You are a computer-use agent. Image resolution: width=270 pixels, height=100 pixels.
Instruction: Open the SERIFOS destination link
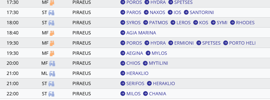pos(135,83)
